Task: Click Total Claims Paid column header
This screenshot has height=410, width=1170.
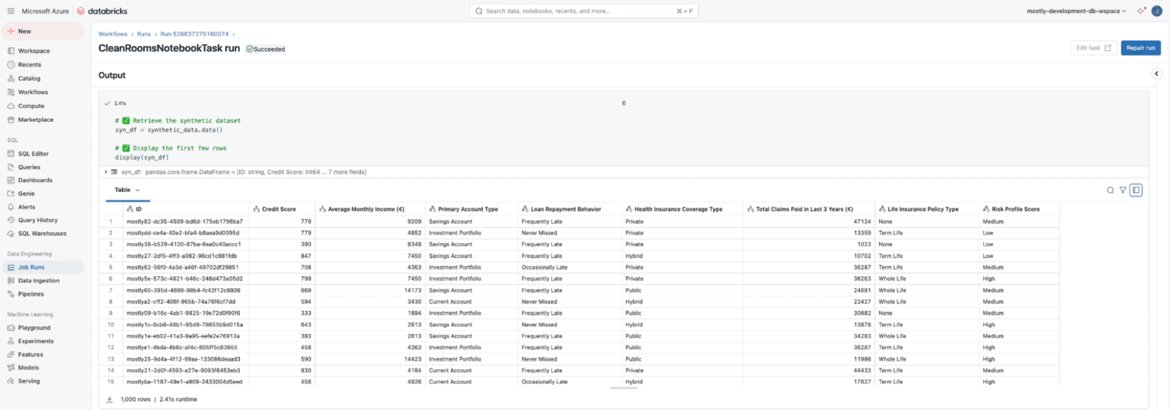Action: [809, 209]
